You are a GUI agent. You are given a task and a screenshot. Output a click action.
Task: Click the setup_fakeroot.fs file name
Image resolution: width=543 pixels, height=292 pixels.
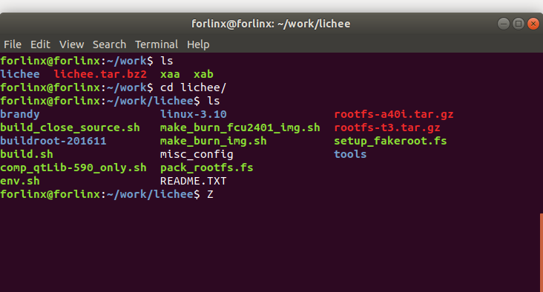[x=390, y=141]
